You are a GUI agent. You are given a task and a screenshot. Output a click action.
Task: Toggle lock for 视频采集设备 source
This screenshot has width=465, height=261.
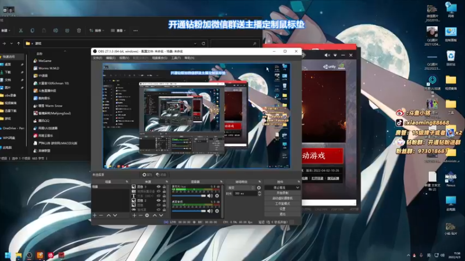point(164,191)
